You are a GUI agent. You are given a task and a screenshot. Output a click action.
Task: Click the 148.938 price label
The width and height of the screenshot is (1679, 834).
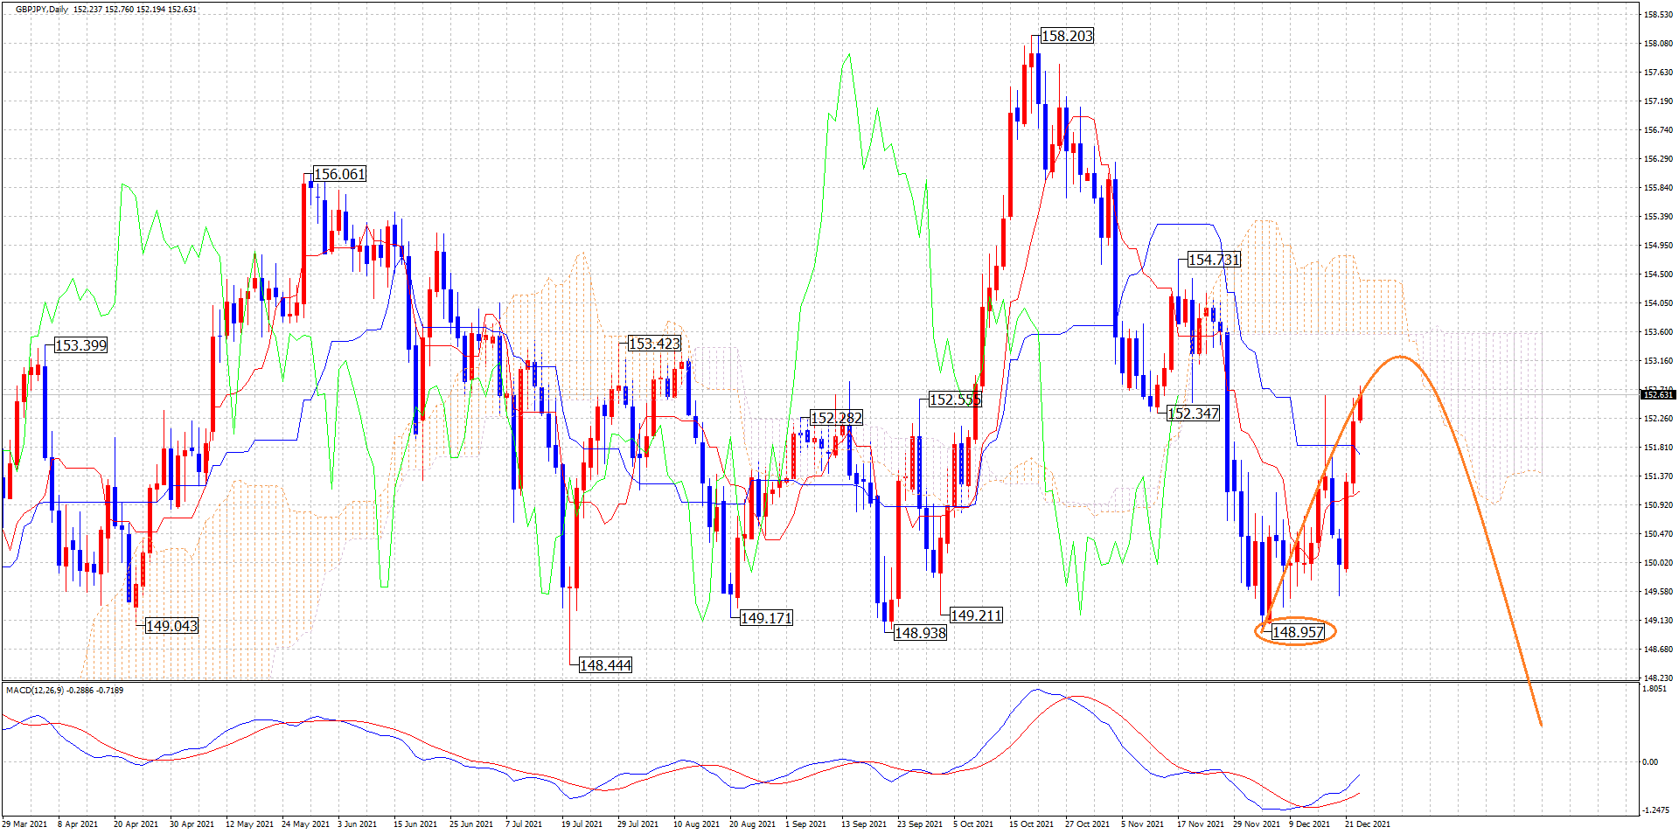click(920, 633)
